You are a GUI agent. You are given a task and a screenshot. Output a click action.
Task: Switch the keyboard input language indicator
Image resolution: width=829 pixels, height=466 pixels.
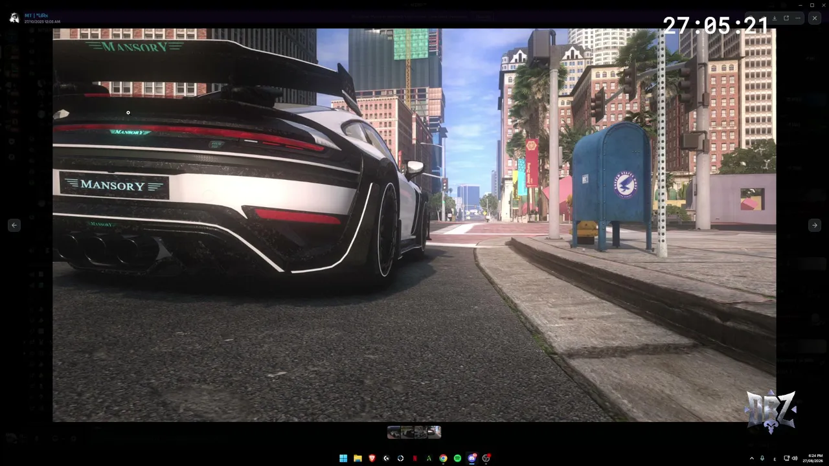click(775, 458)
